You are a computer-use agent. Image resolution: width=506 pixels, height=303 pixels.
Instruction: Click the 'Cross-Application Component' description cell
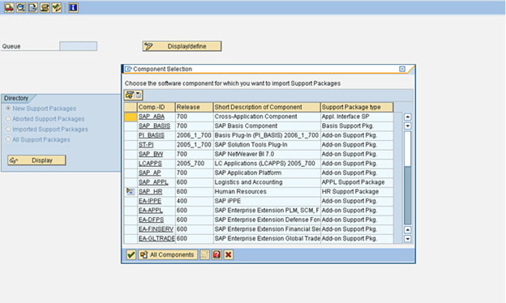pos(267,117)
